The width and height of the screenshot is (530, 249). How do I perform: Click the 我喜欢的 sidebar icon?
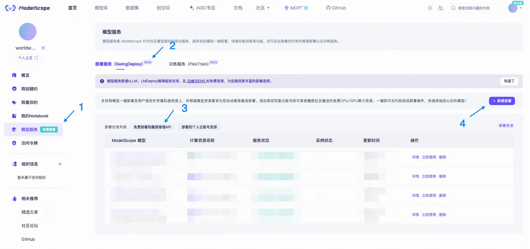(14, 103)
